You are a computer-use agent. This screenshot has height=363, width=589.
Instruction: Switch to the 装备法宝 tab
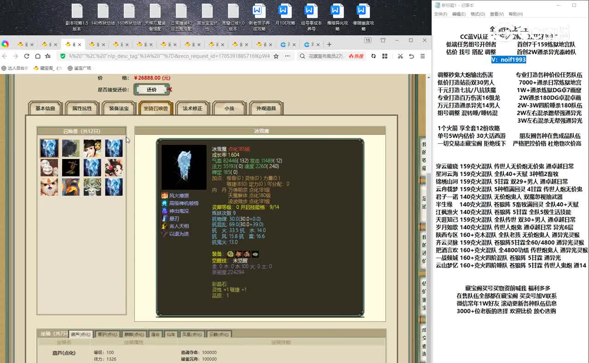click(x=119, y=108)
